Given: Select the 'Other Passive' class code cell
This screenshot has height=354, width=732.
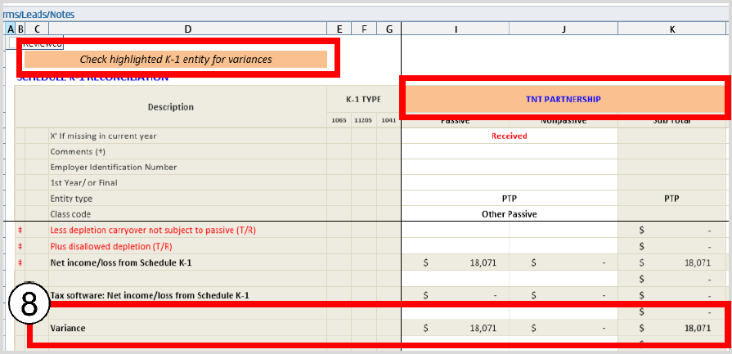Looking at the screenshot, I should pyautogui.click(x=509, y=214).
